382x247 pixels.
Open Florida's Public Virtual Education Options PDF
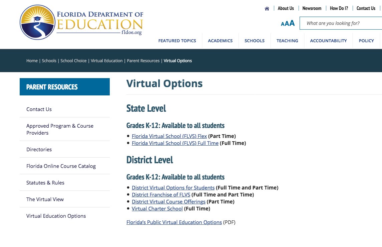[x=174, y=222]
